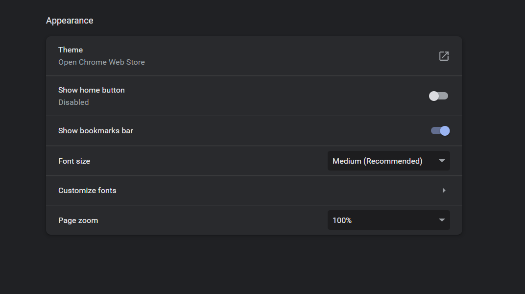
Task: Click the Disabled status text
Action: click(x=73, y=102)
